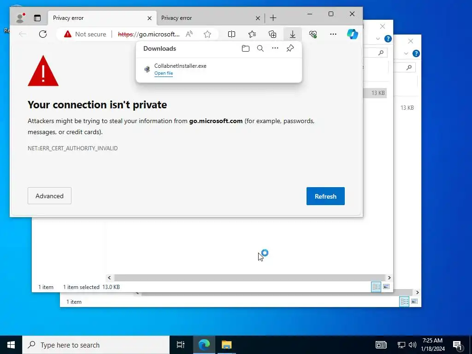Open the Windows Start menu
The width and height of the screenshot is (472, 354).
point(11,345)
